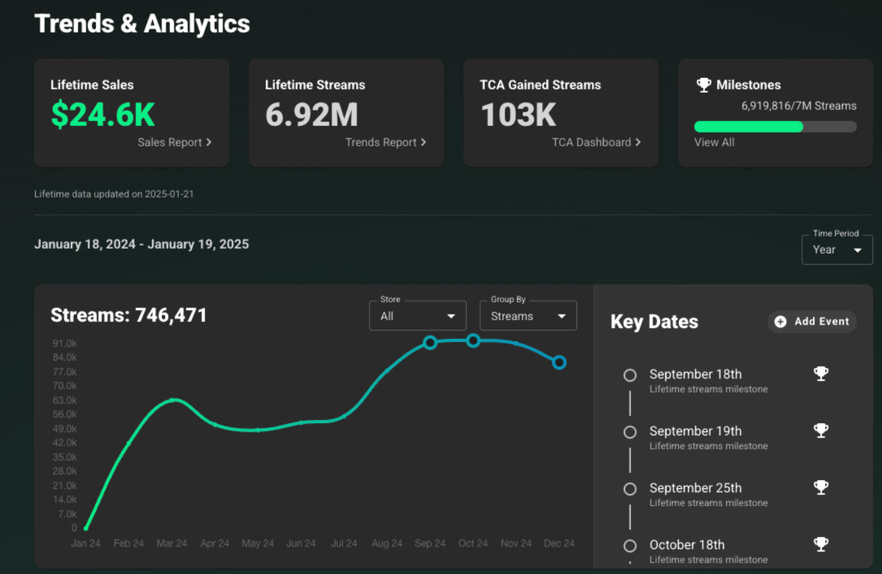Click the trophy icon for September 19th
Image resolution: width=882 pixels, height=574 pixels.
pos(821,431)
